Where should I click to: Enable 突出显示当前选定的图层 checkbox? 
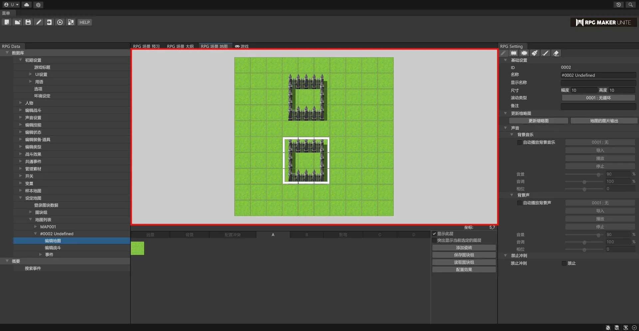[x=434, y=240]
